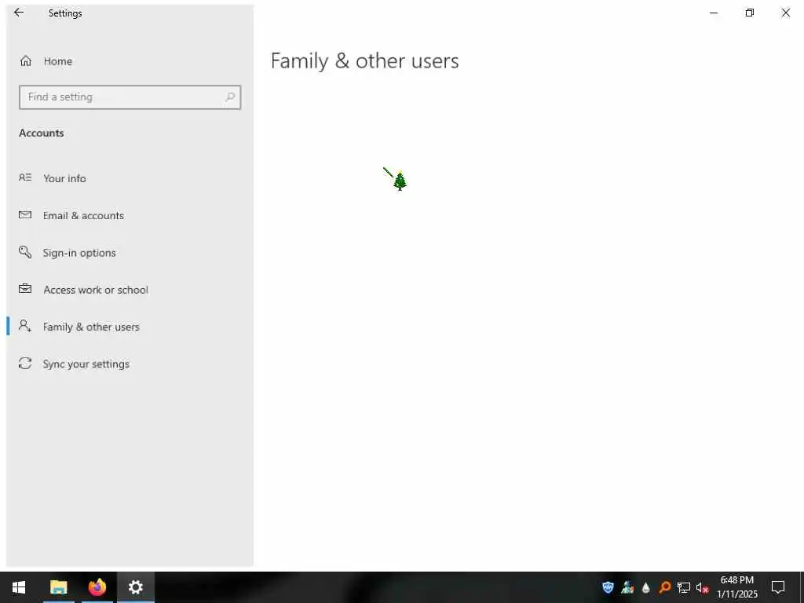Open File Explorer from the taskbar
Viewport: 804px width, 603px height.
click(58, 587)
